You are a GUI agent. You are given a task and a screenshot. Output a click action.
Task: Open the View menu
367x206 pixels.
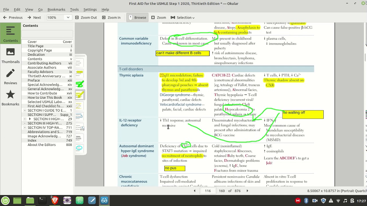(29, 9)
